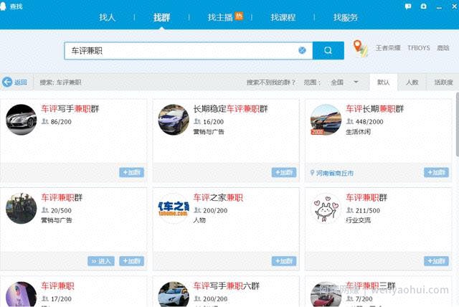459x307 pixels.
Task: Open avatar of 车评写手兼职六群
Action: click(x=174, y=294)
